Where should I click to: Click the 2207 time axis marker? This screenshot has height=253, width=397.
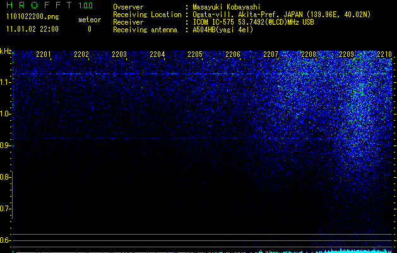pos(271,54)
